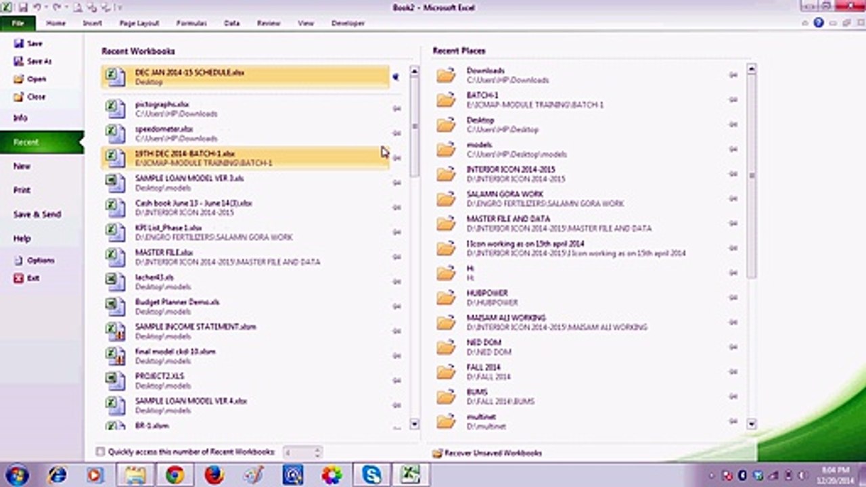The width and height of the screenshot is (866, 487).
Task: Click the folder icon for models
Action: 446,149
